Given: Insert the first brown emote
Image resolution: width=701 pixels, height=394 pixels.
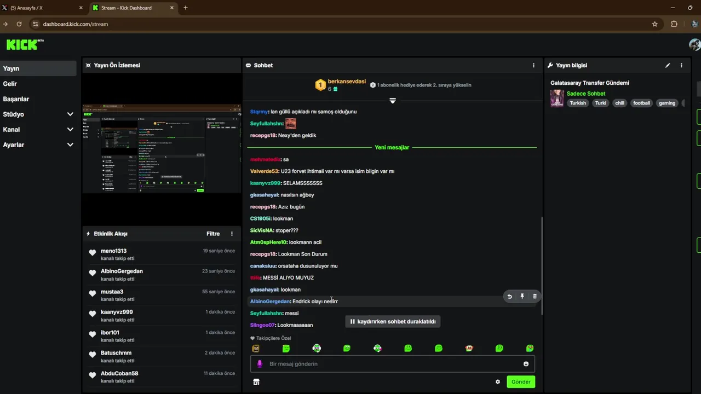Looking at the screenshot, I should coord(256,348).
